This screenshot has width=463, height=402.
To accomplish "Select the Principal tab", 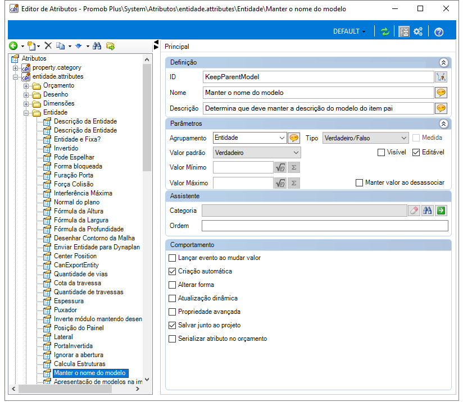I will [177, 47].
